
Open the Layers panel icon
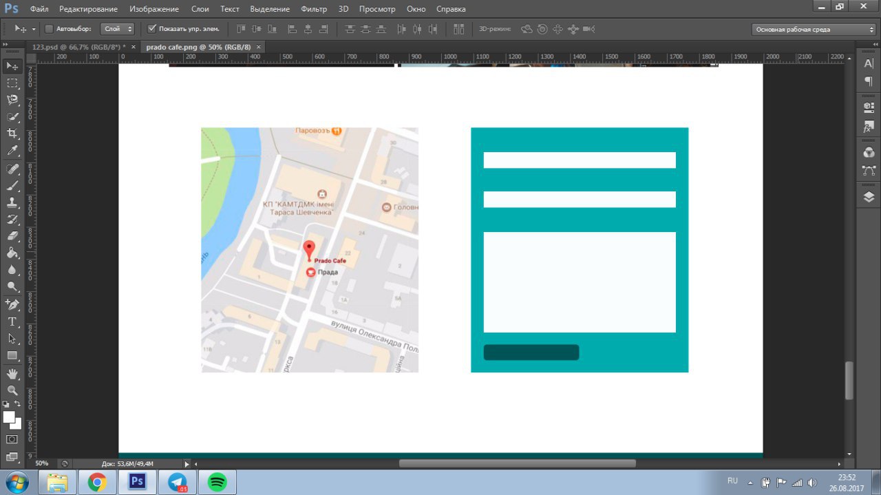pos(869,197)
